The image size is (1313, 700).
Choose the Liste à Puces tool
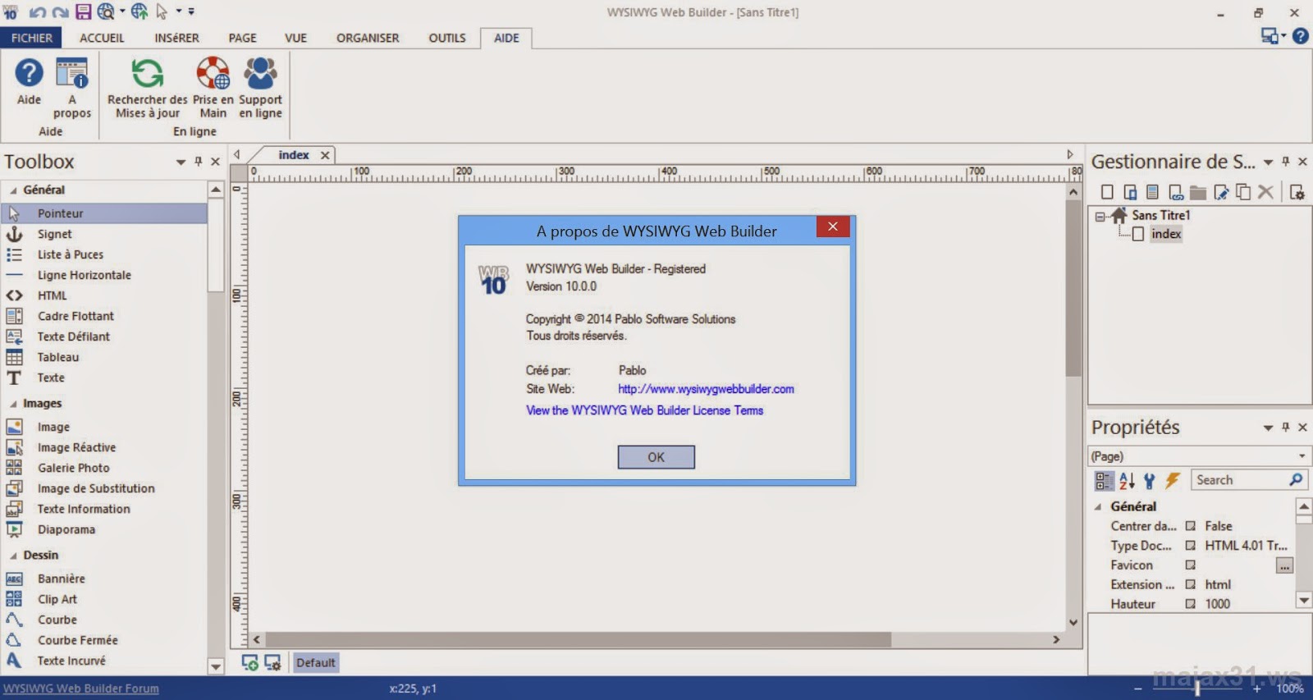(x=104, y=254)
